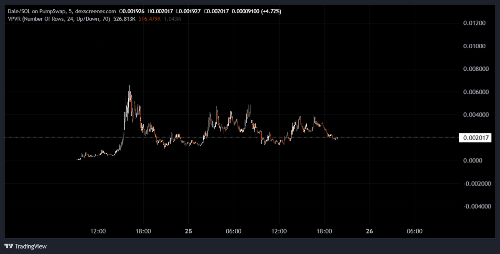Click the 0.01000 price axis label
Viewport: 500px width, 254px height.
coord(475,46)
